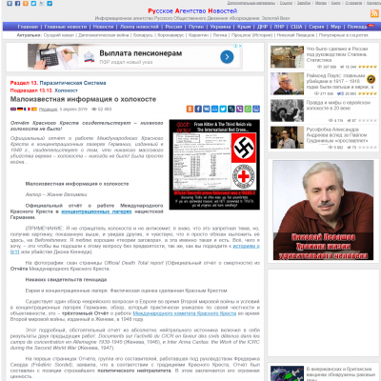Follow the концентрационных лагерях hyperlink in article
381x381 pixels.
point(96,211)
